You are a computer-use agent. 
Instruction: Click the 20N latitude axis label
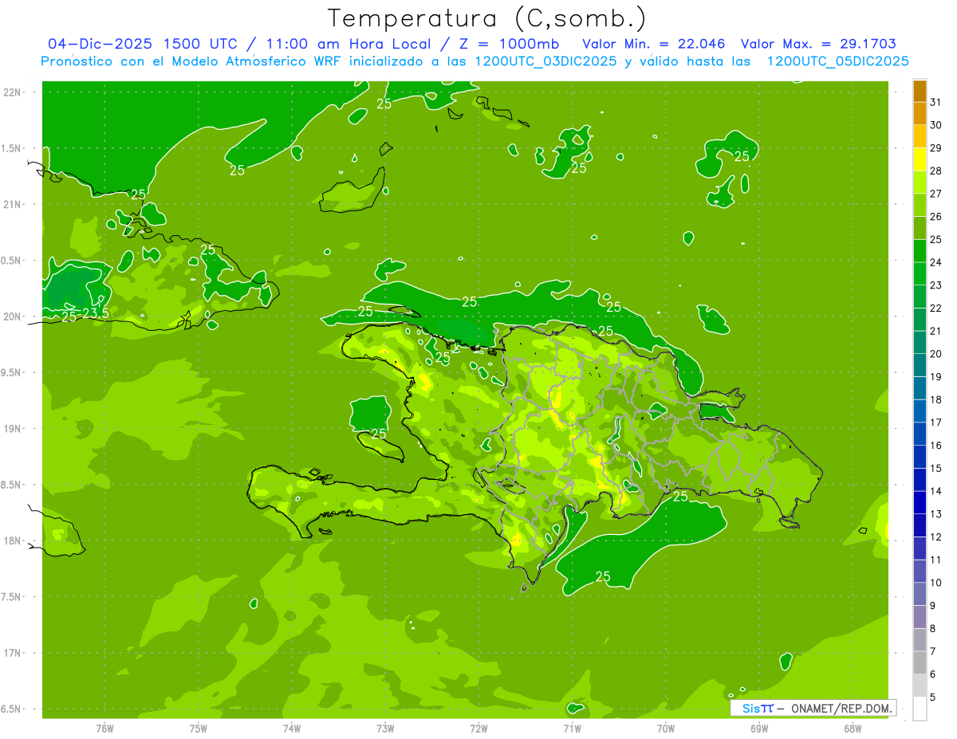(12, 316)
